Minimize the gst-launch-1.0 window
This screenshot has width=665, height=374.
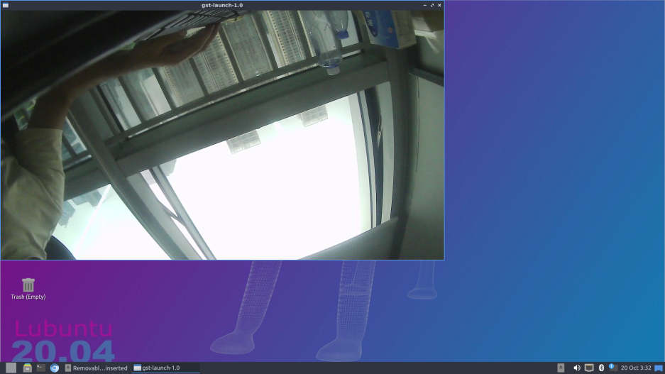(424, 5)
